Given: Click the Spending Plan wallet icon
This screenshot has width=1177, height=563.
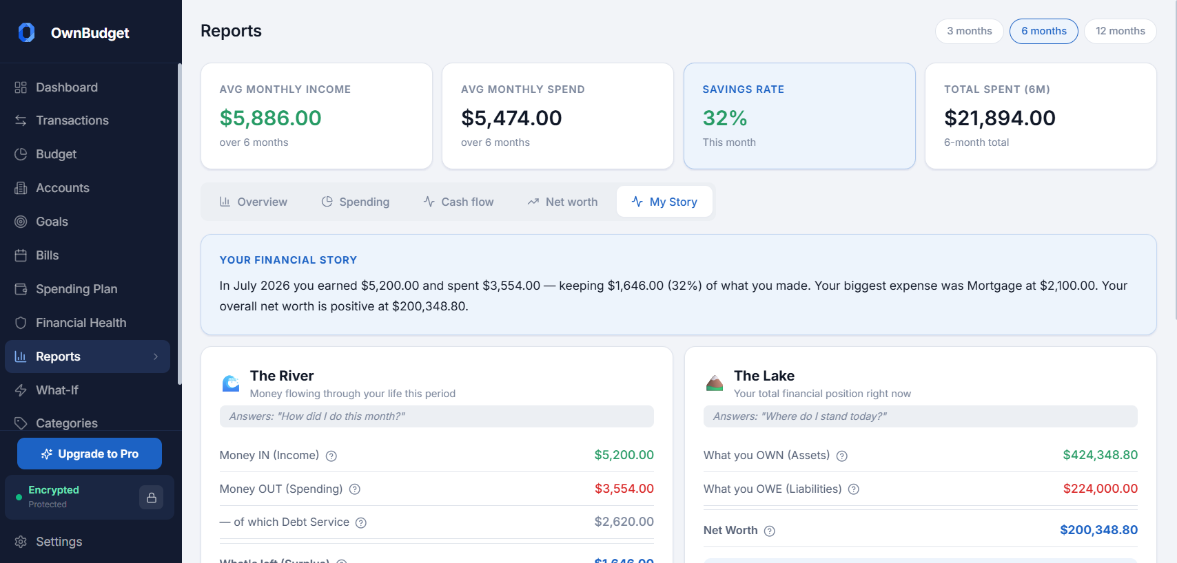Looking at the screenshot, I should tap(21, 289).
